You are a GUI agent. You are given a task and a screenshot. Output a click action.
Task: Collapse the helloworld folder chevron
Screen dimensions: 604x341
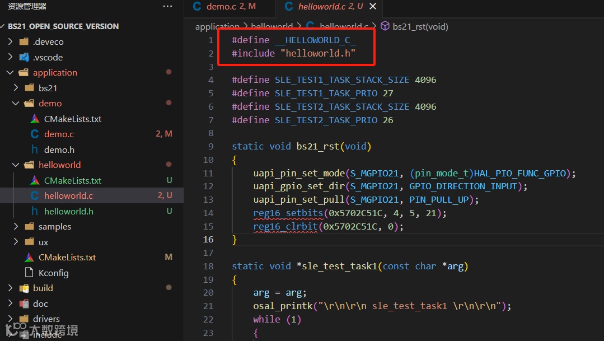click(16, 165)
